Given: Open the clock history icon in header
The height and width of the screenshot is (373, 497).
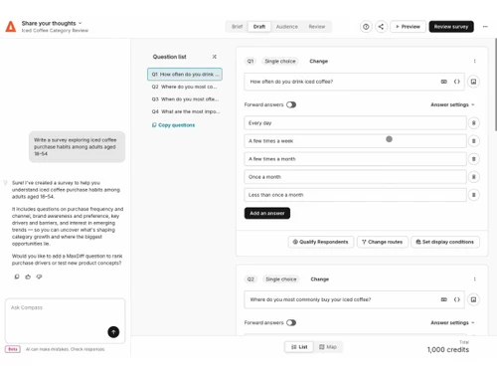Looking at the screenshot, I should (x=366, y=27).
